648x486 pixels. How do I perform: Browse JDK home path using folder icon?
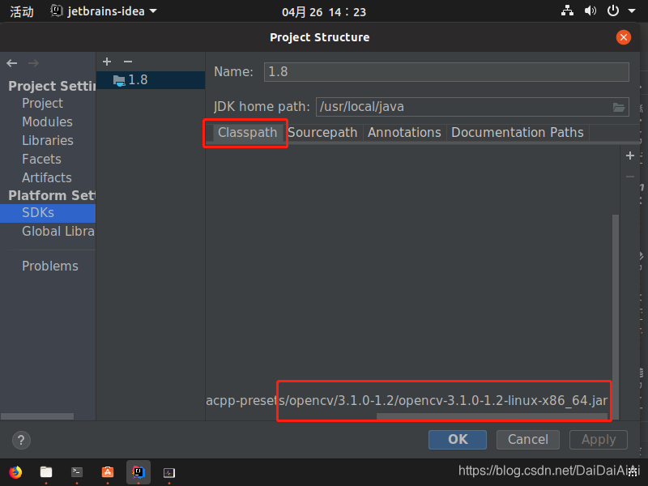tap(619, 106)
